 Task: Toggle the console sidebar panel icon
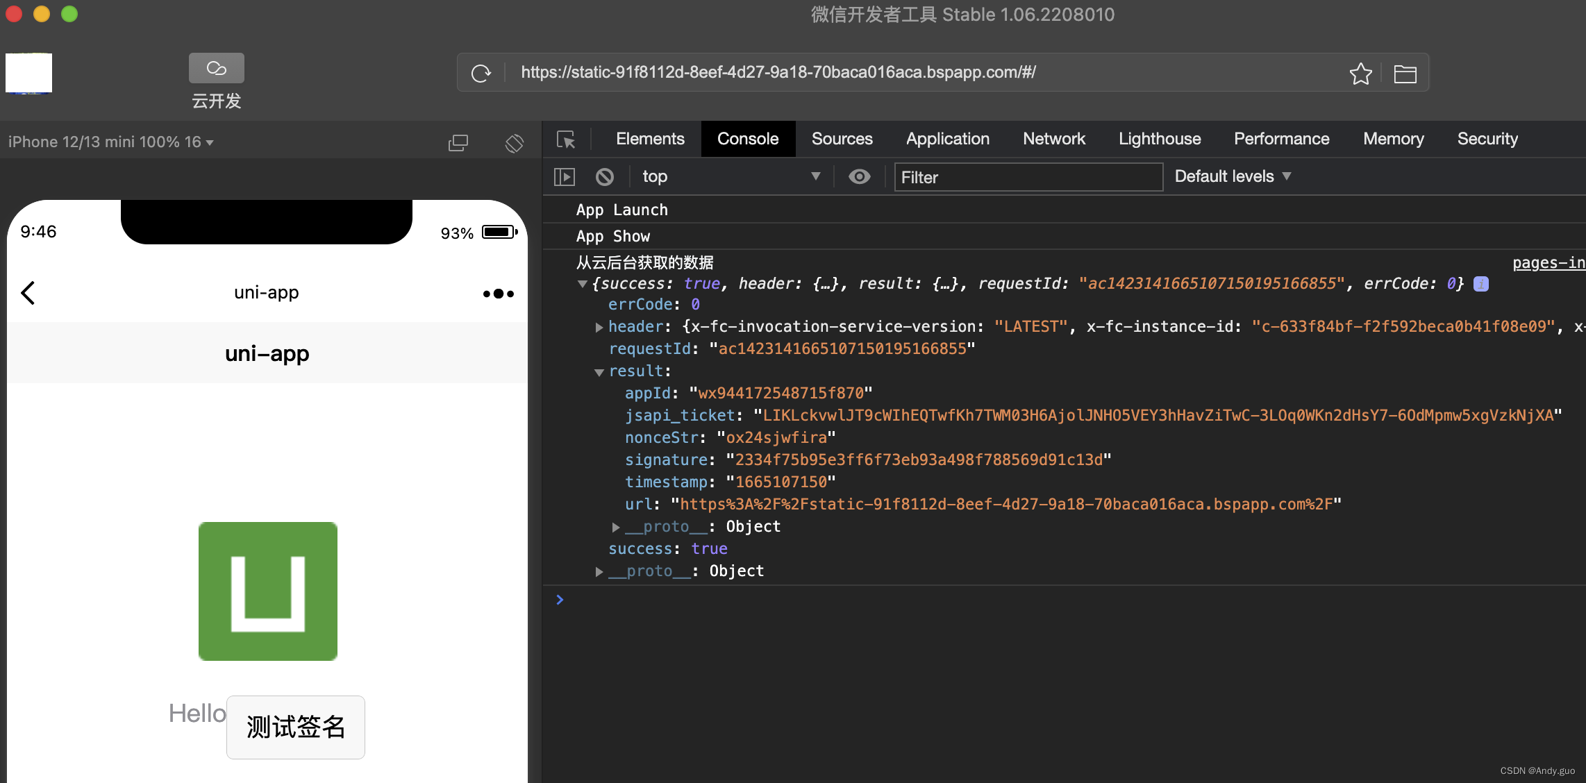[565, 177]
